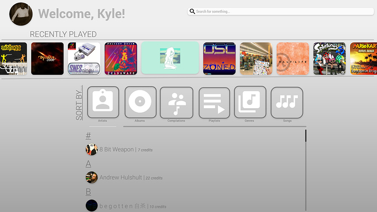Screen dimensions: 377x212
Task: Sort library by Albums disc icon
Action: pos(140,102)
